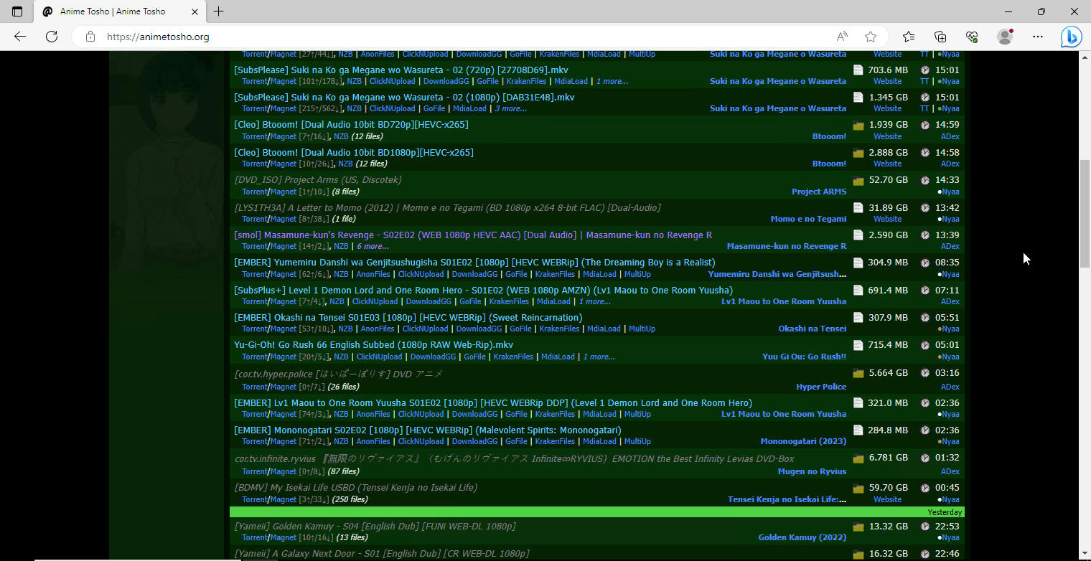
Task: Click Okashi na Tensei series link
Action: point(813,329)
